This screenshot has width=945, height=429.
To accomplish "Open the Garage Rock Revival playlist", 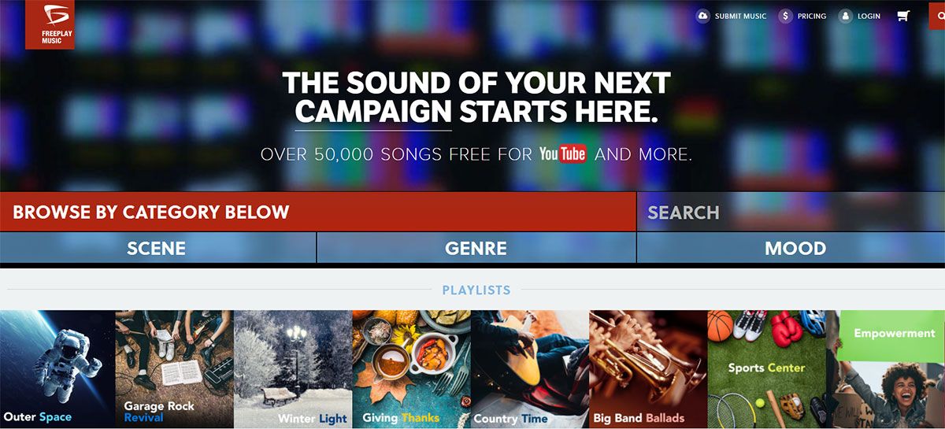I will coord(175,369).
